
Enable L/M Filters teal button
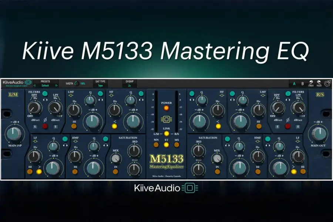pos(45,94)
